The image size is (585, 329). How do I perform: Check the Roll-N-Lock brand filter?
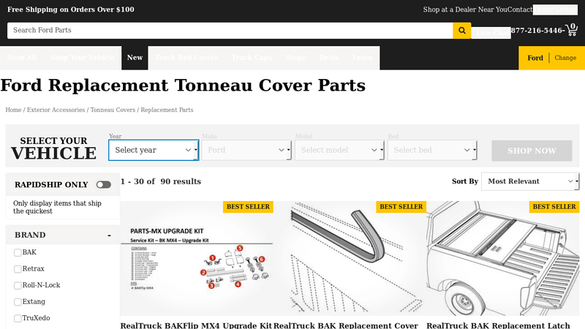click(18, 285)
